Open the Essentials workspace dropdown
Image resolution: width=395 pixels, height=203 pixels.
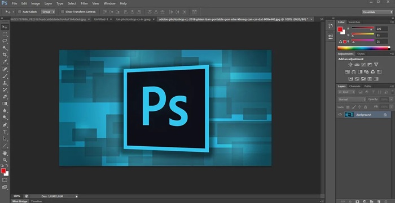pyautogui.click(x=377, y=12)
